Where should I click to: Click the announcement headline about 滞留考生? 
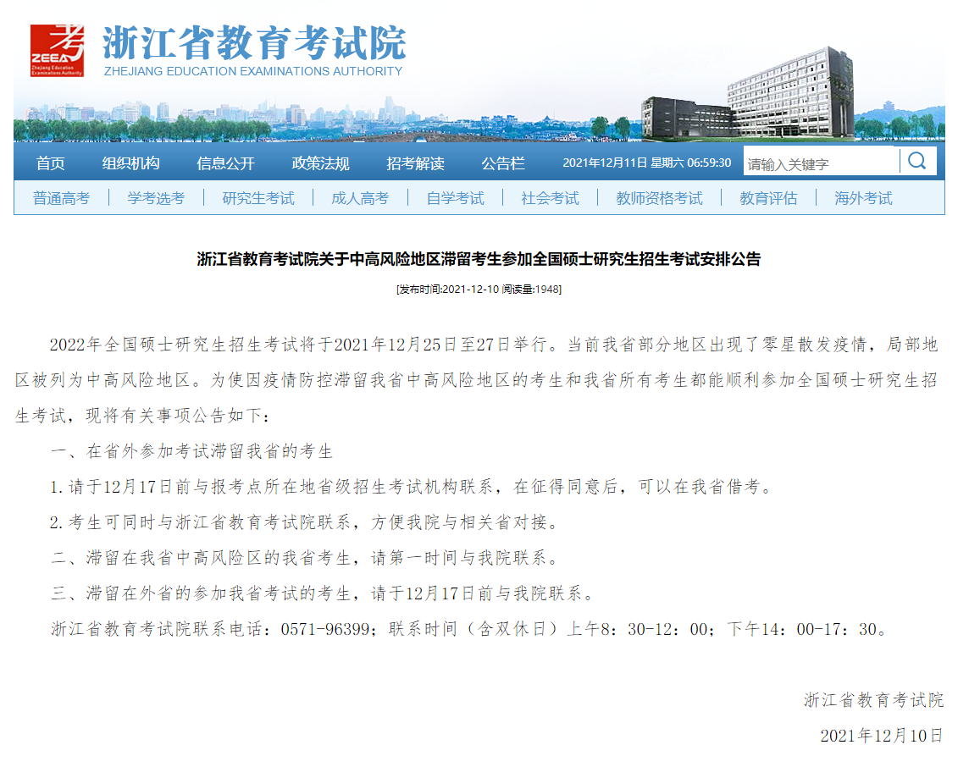pyautogui.click(x=479, y=259)
